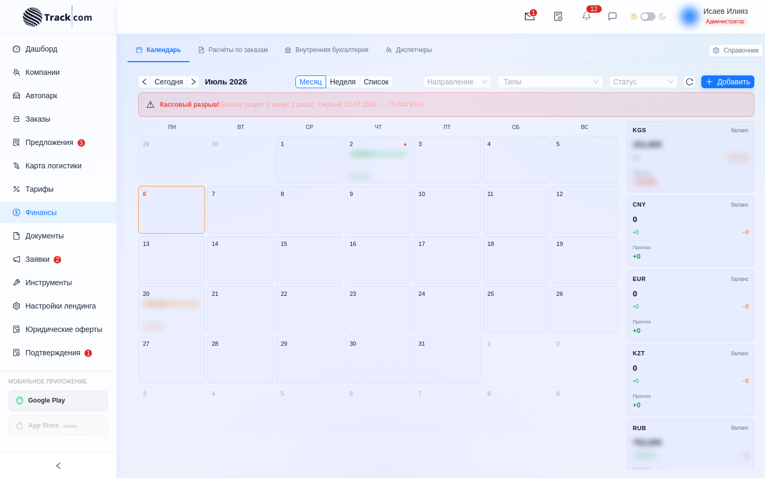
Task: Click the Добавить button
Action: pyautogui.click(x=728, y=82)
